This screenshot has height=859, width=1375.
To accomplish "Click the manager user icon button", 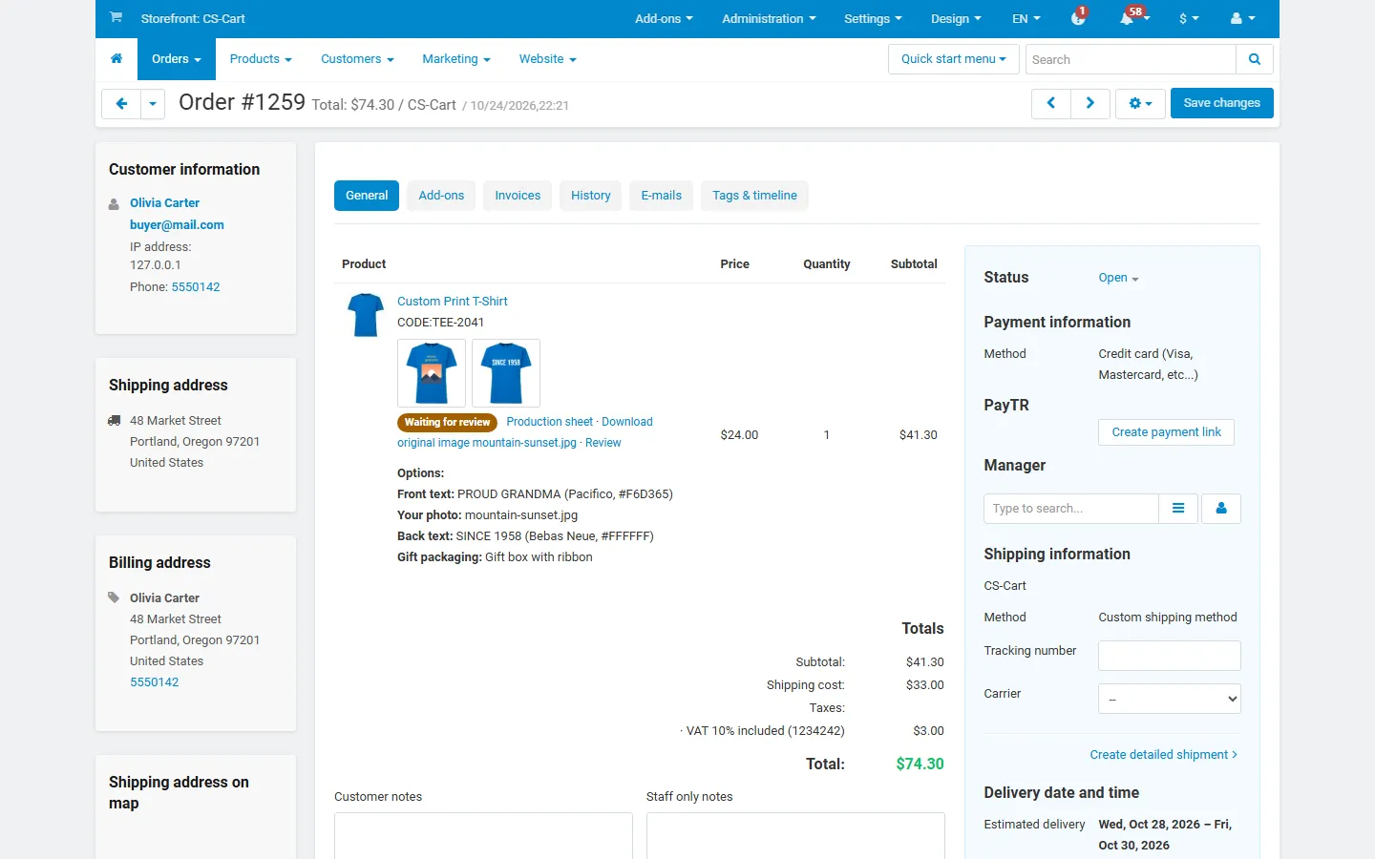I will (1221, 509).
